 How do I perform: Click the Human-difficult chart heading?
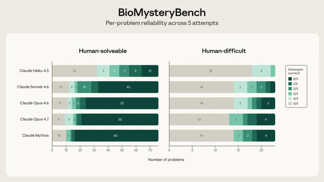pyautogui.click(x=224, y=51)
